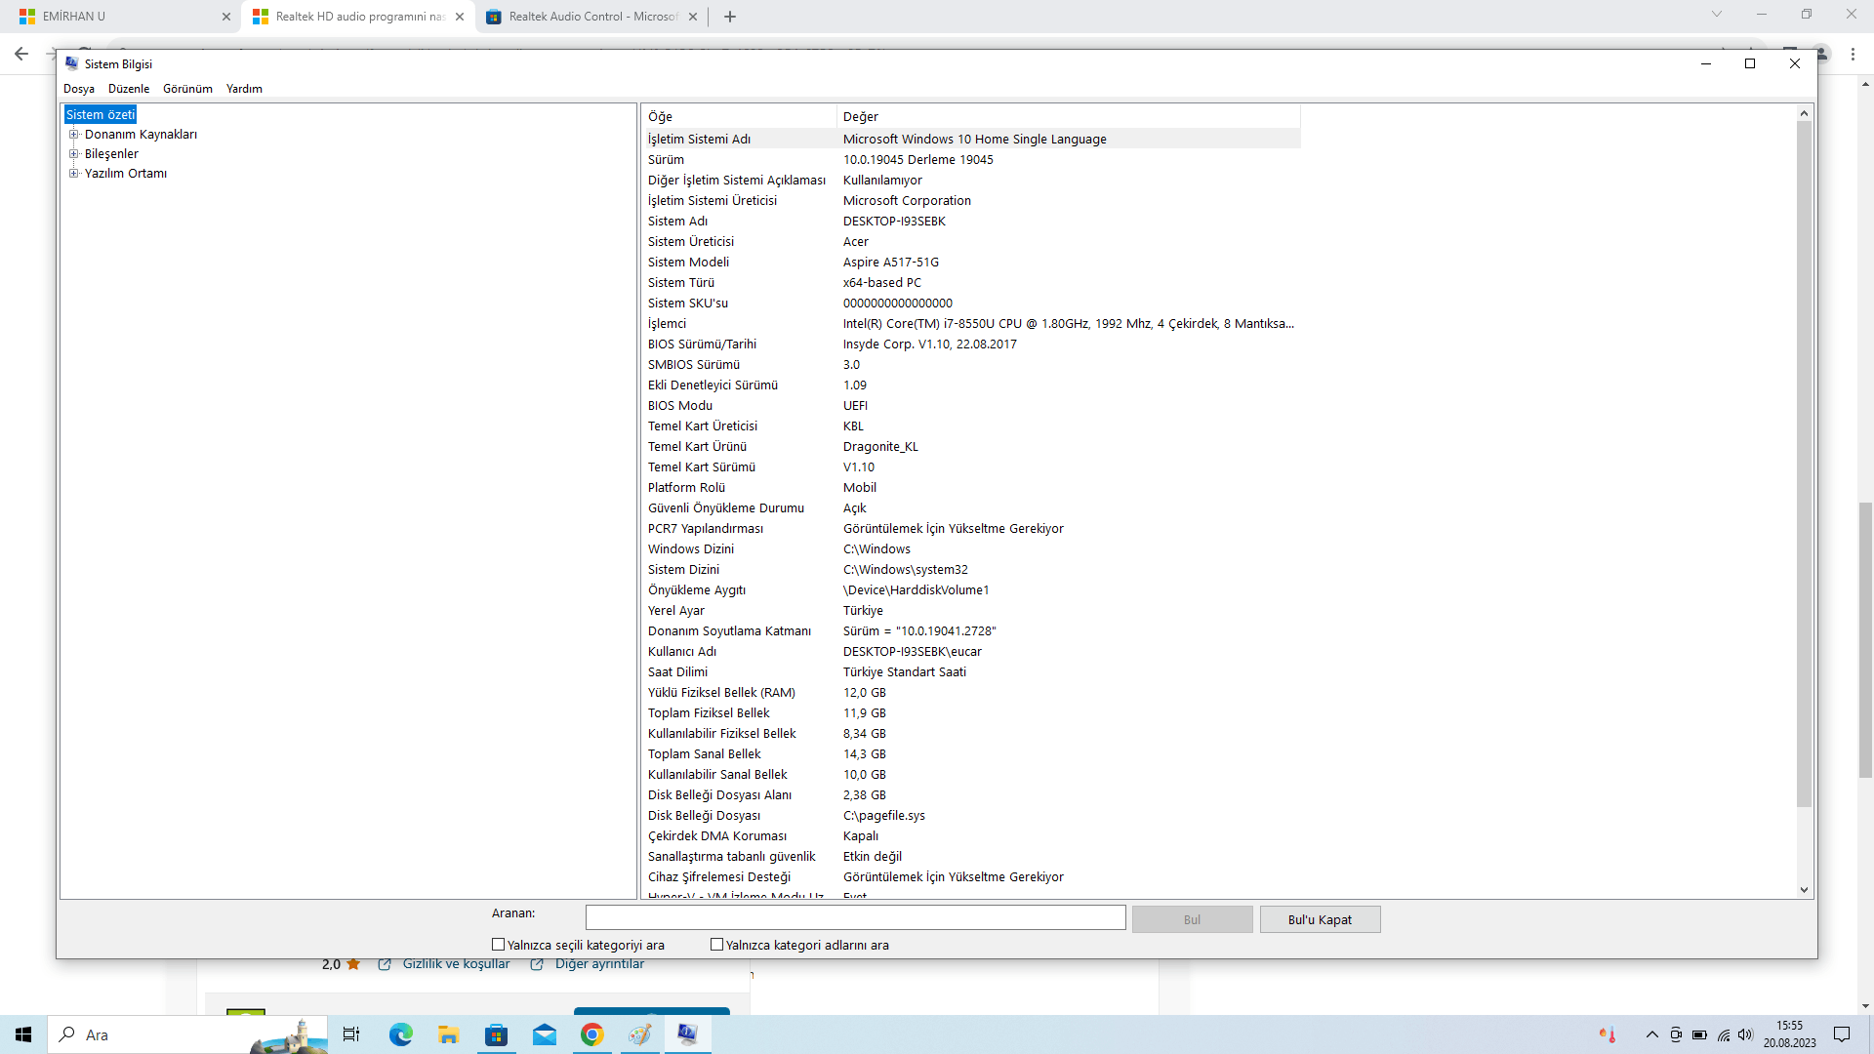Enable Yalnızca seçili kategoriyi ara checkbox
Screen dimensions: 1874x1054
point(499,945)
